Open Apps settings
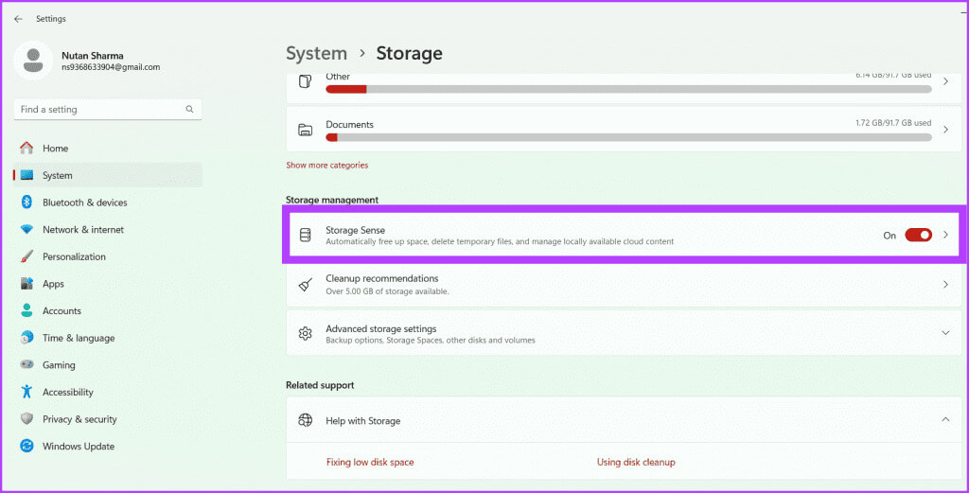 [x=108, y=284]
